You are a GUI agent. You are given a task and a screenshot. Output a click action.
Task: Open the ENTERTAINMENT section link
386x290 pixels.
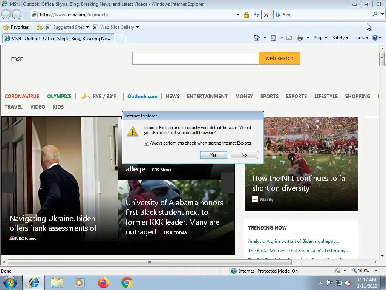(207, 96)
